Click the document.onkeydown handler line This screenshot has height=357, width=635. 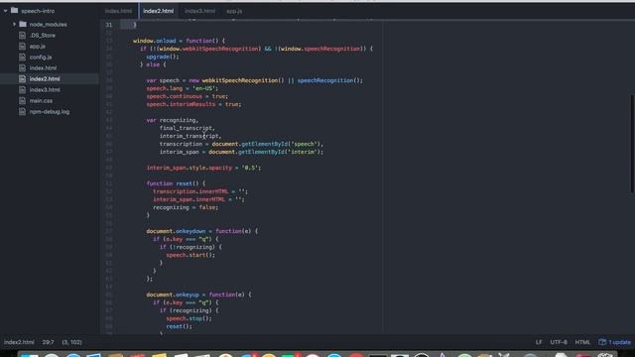pos(202,231)
